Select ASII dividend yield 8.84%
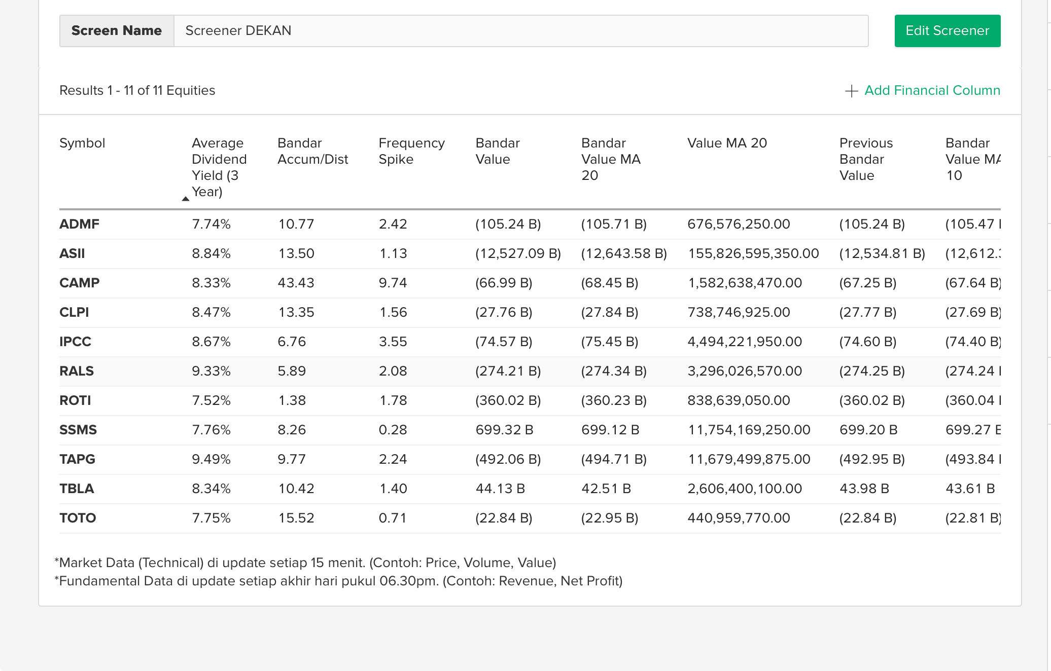 pos(211,253)
